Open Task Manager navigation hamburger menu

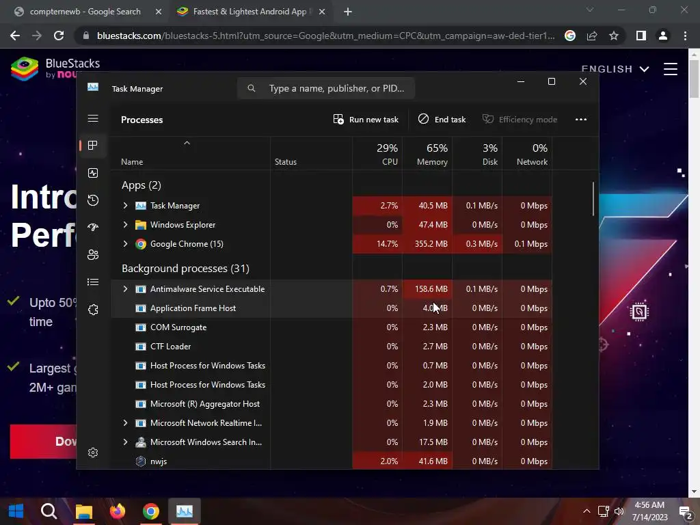point(93,118)
